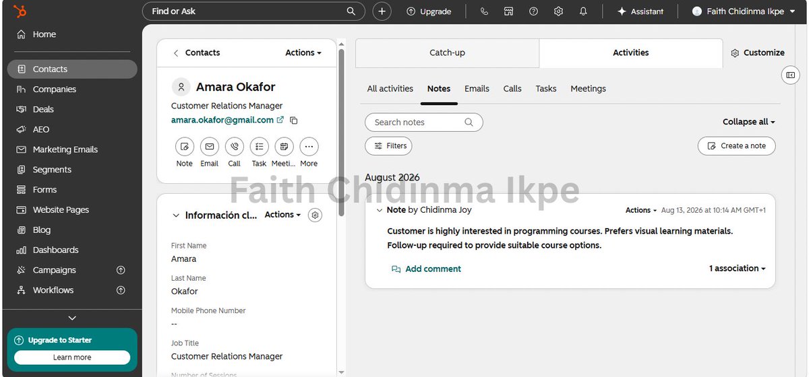Open the Actions dropdown beside Contacts
The image size is (809, 377).
pos(303,53)
